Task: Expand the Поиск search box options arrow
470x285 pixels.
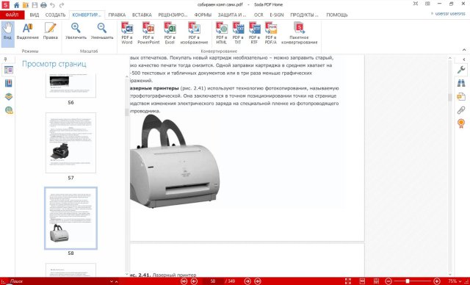Action: tap(112, 281)
